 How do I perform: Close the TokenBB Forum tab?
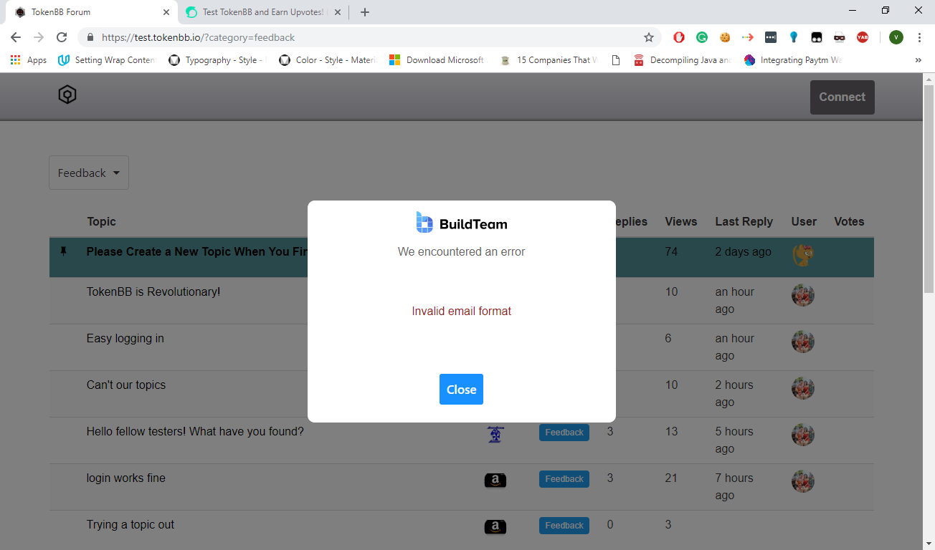point(166,12)
